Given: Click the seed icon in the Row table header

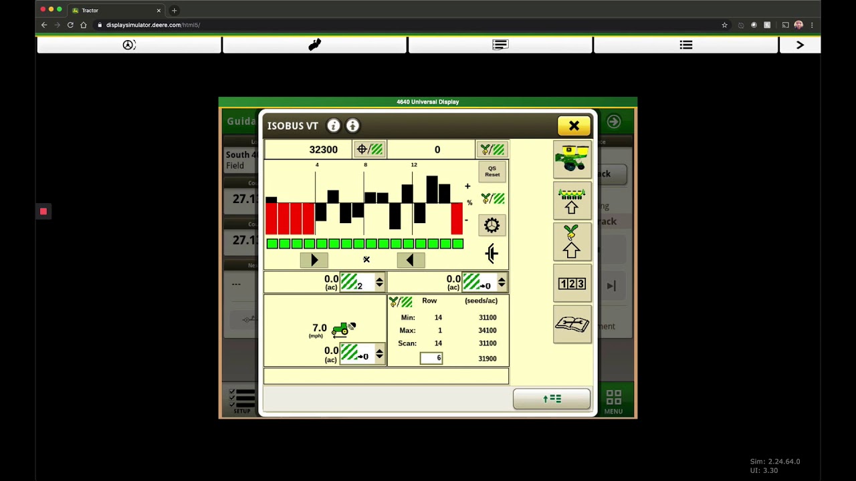Looking at the screenshot, I should (x=401, y=302).
